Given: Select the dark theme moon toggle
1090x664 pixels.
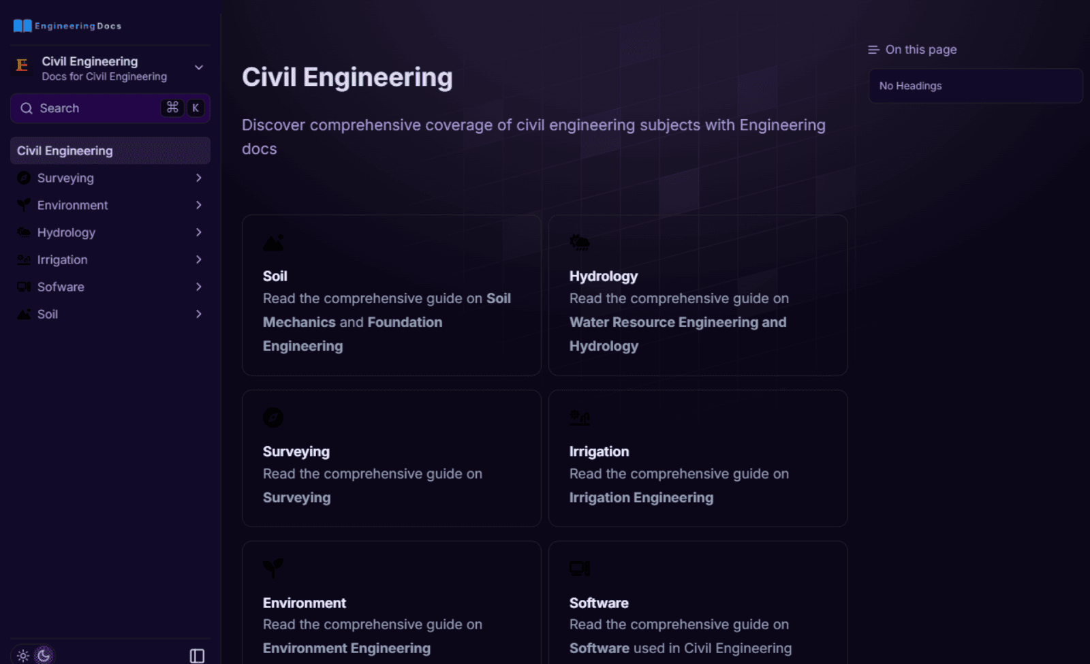Looking at the screenshot, I should pos(44,656).
